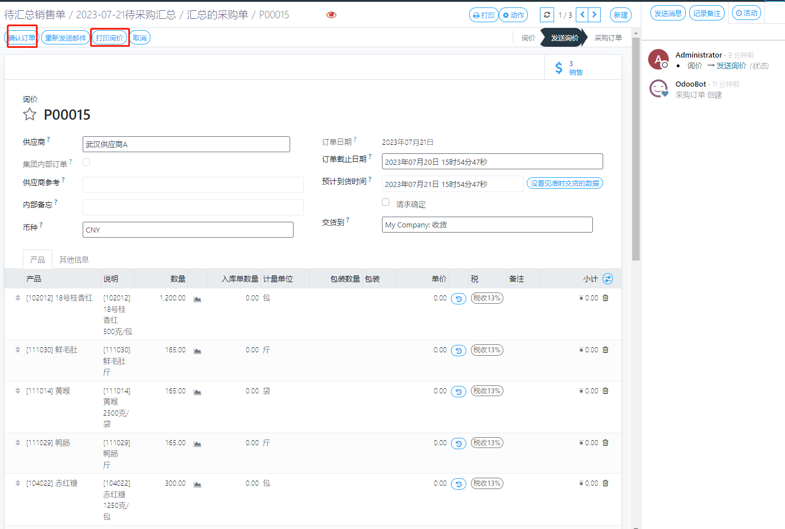The width and height of the screenshot is (785, 529).
Task: Click the 供应商参考 input field
Action: coord(193,185)
